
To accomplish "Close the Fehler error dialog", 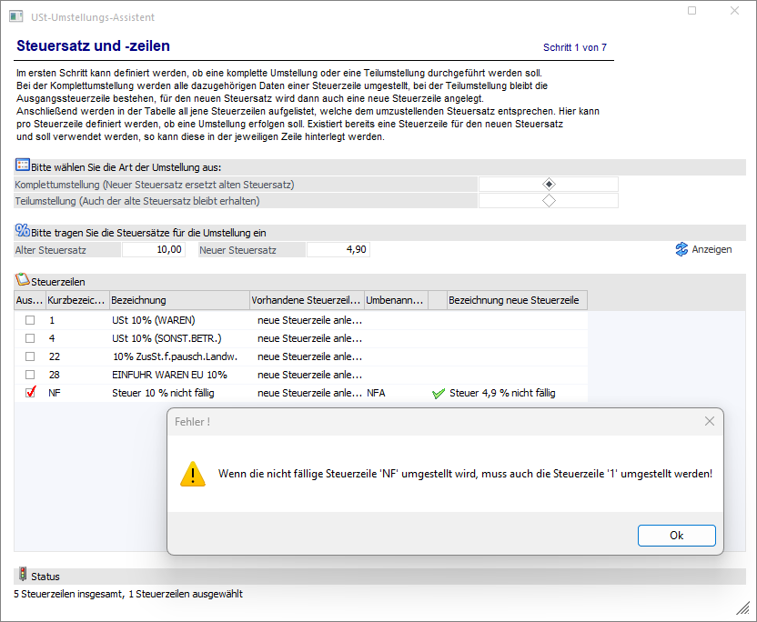I will coord(709,421).
